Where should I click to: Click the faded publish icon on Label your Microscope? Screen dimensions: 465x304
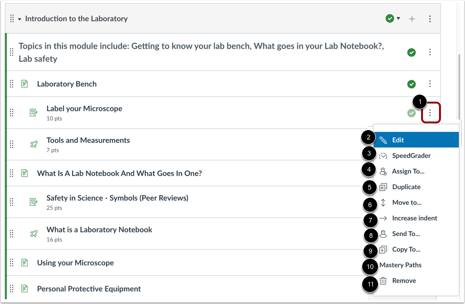pos(411,113)
